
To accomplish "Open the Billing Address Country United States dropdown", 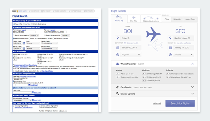I will 22,100.
